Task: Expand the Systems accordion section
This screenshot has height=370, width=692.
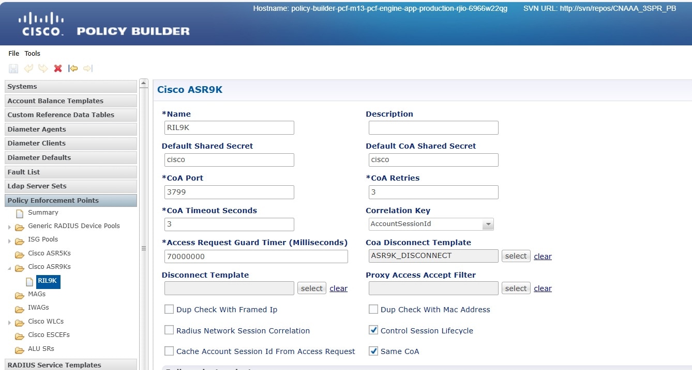Action: pyautogui.click(x=71, y=87)
